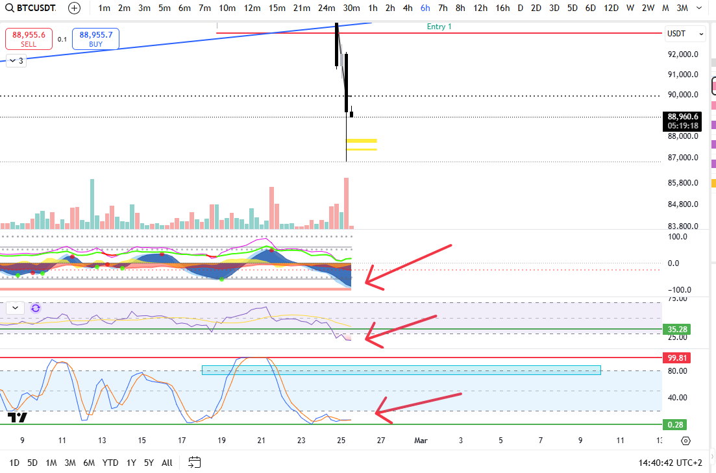716x473 pixels.
Task: Select the weekly W interval
Action: 630,8
